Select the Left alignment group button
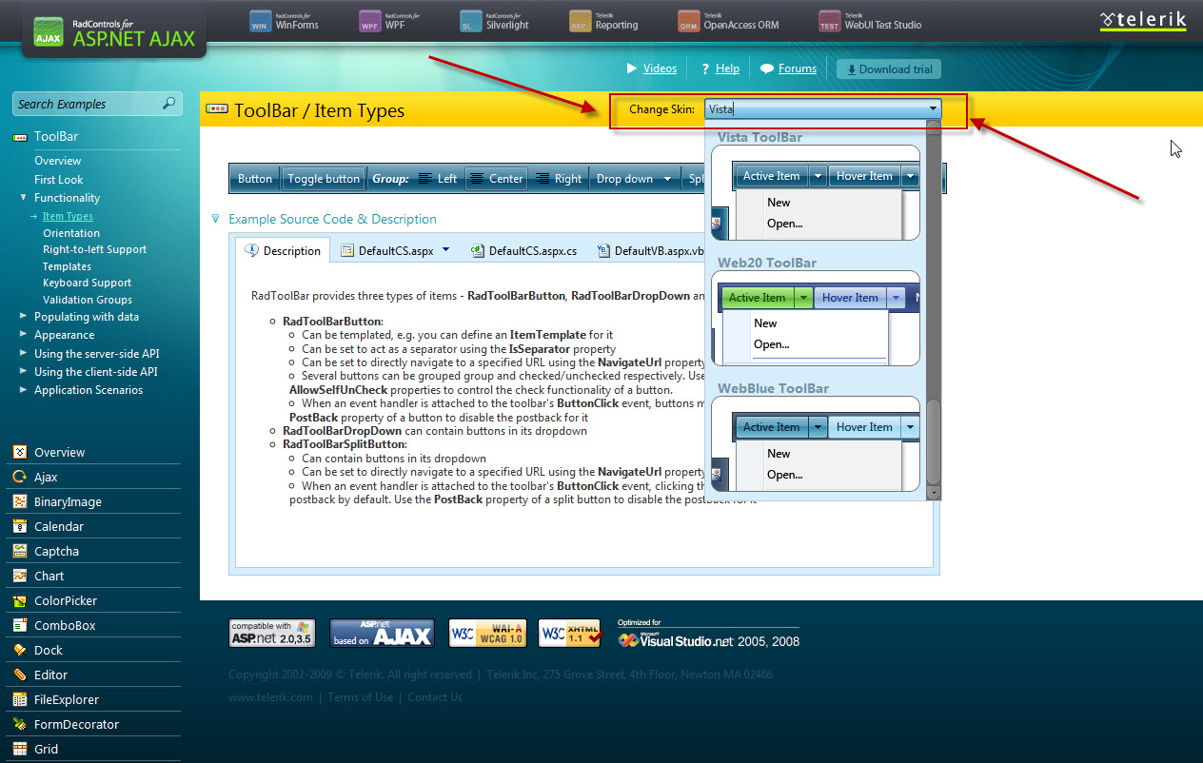The image size is (1203, 763). 438,179
